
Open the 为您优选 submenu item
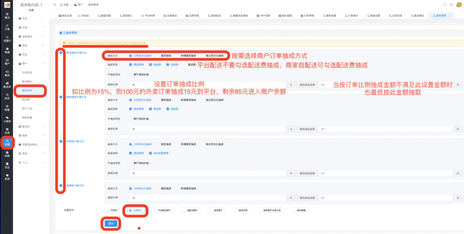click(x=27, y=73)
